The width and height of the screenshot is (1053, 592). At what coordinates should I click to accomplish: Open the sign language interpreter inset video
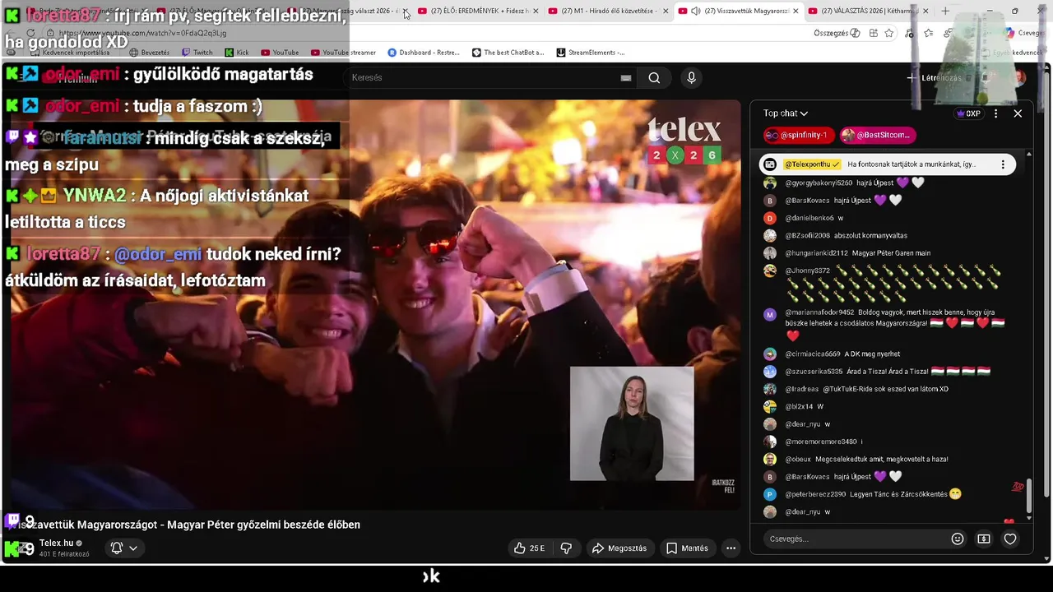632,423
